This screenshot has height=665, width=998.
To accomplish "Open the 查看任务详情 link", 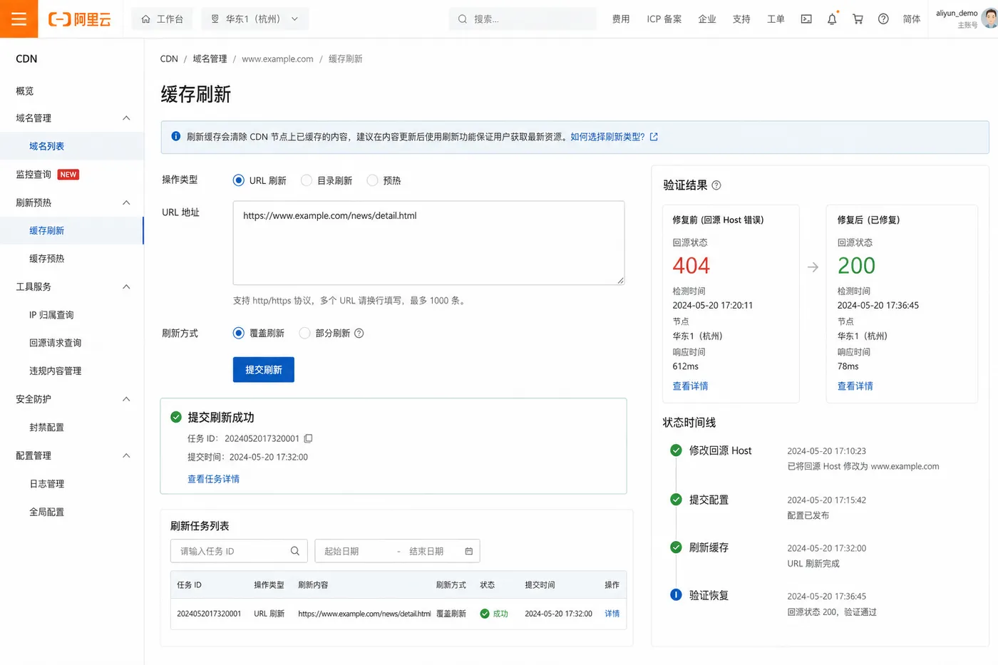I will [x=213, y=479].
